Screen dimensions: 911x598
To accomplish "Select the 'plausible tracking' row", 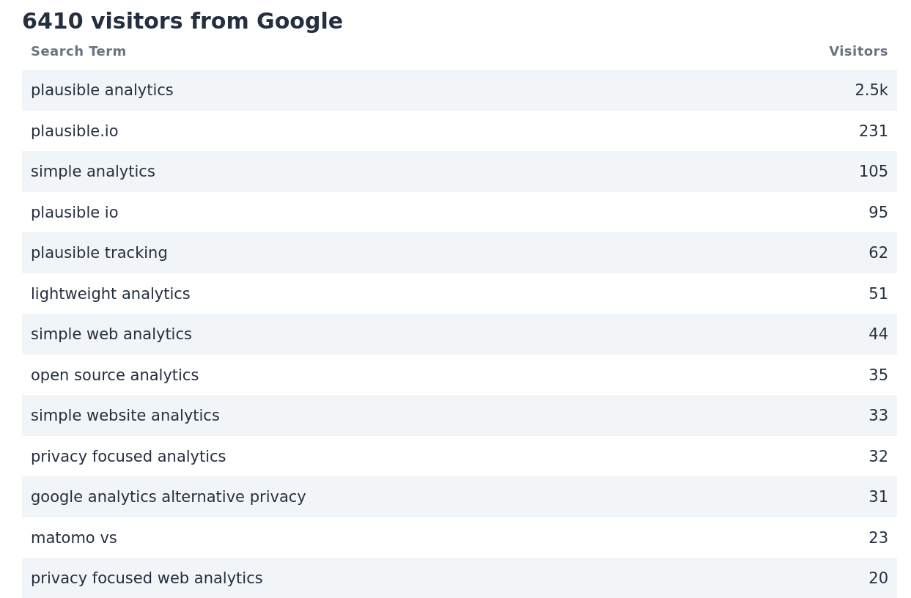I will 99,253.
